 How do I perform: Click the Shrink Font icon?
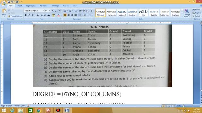point(56,11)
